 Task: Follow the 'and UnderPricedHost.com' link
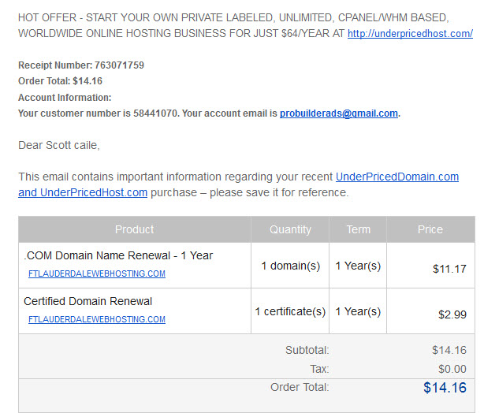click(x=83, y=192)
